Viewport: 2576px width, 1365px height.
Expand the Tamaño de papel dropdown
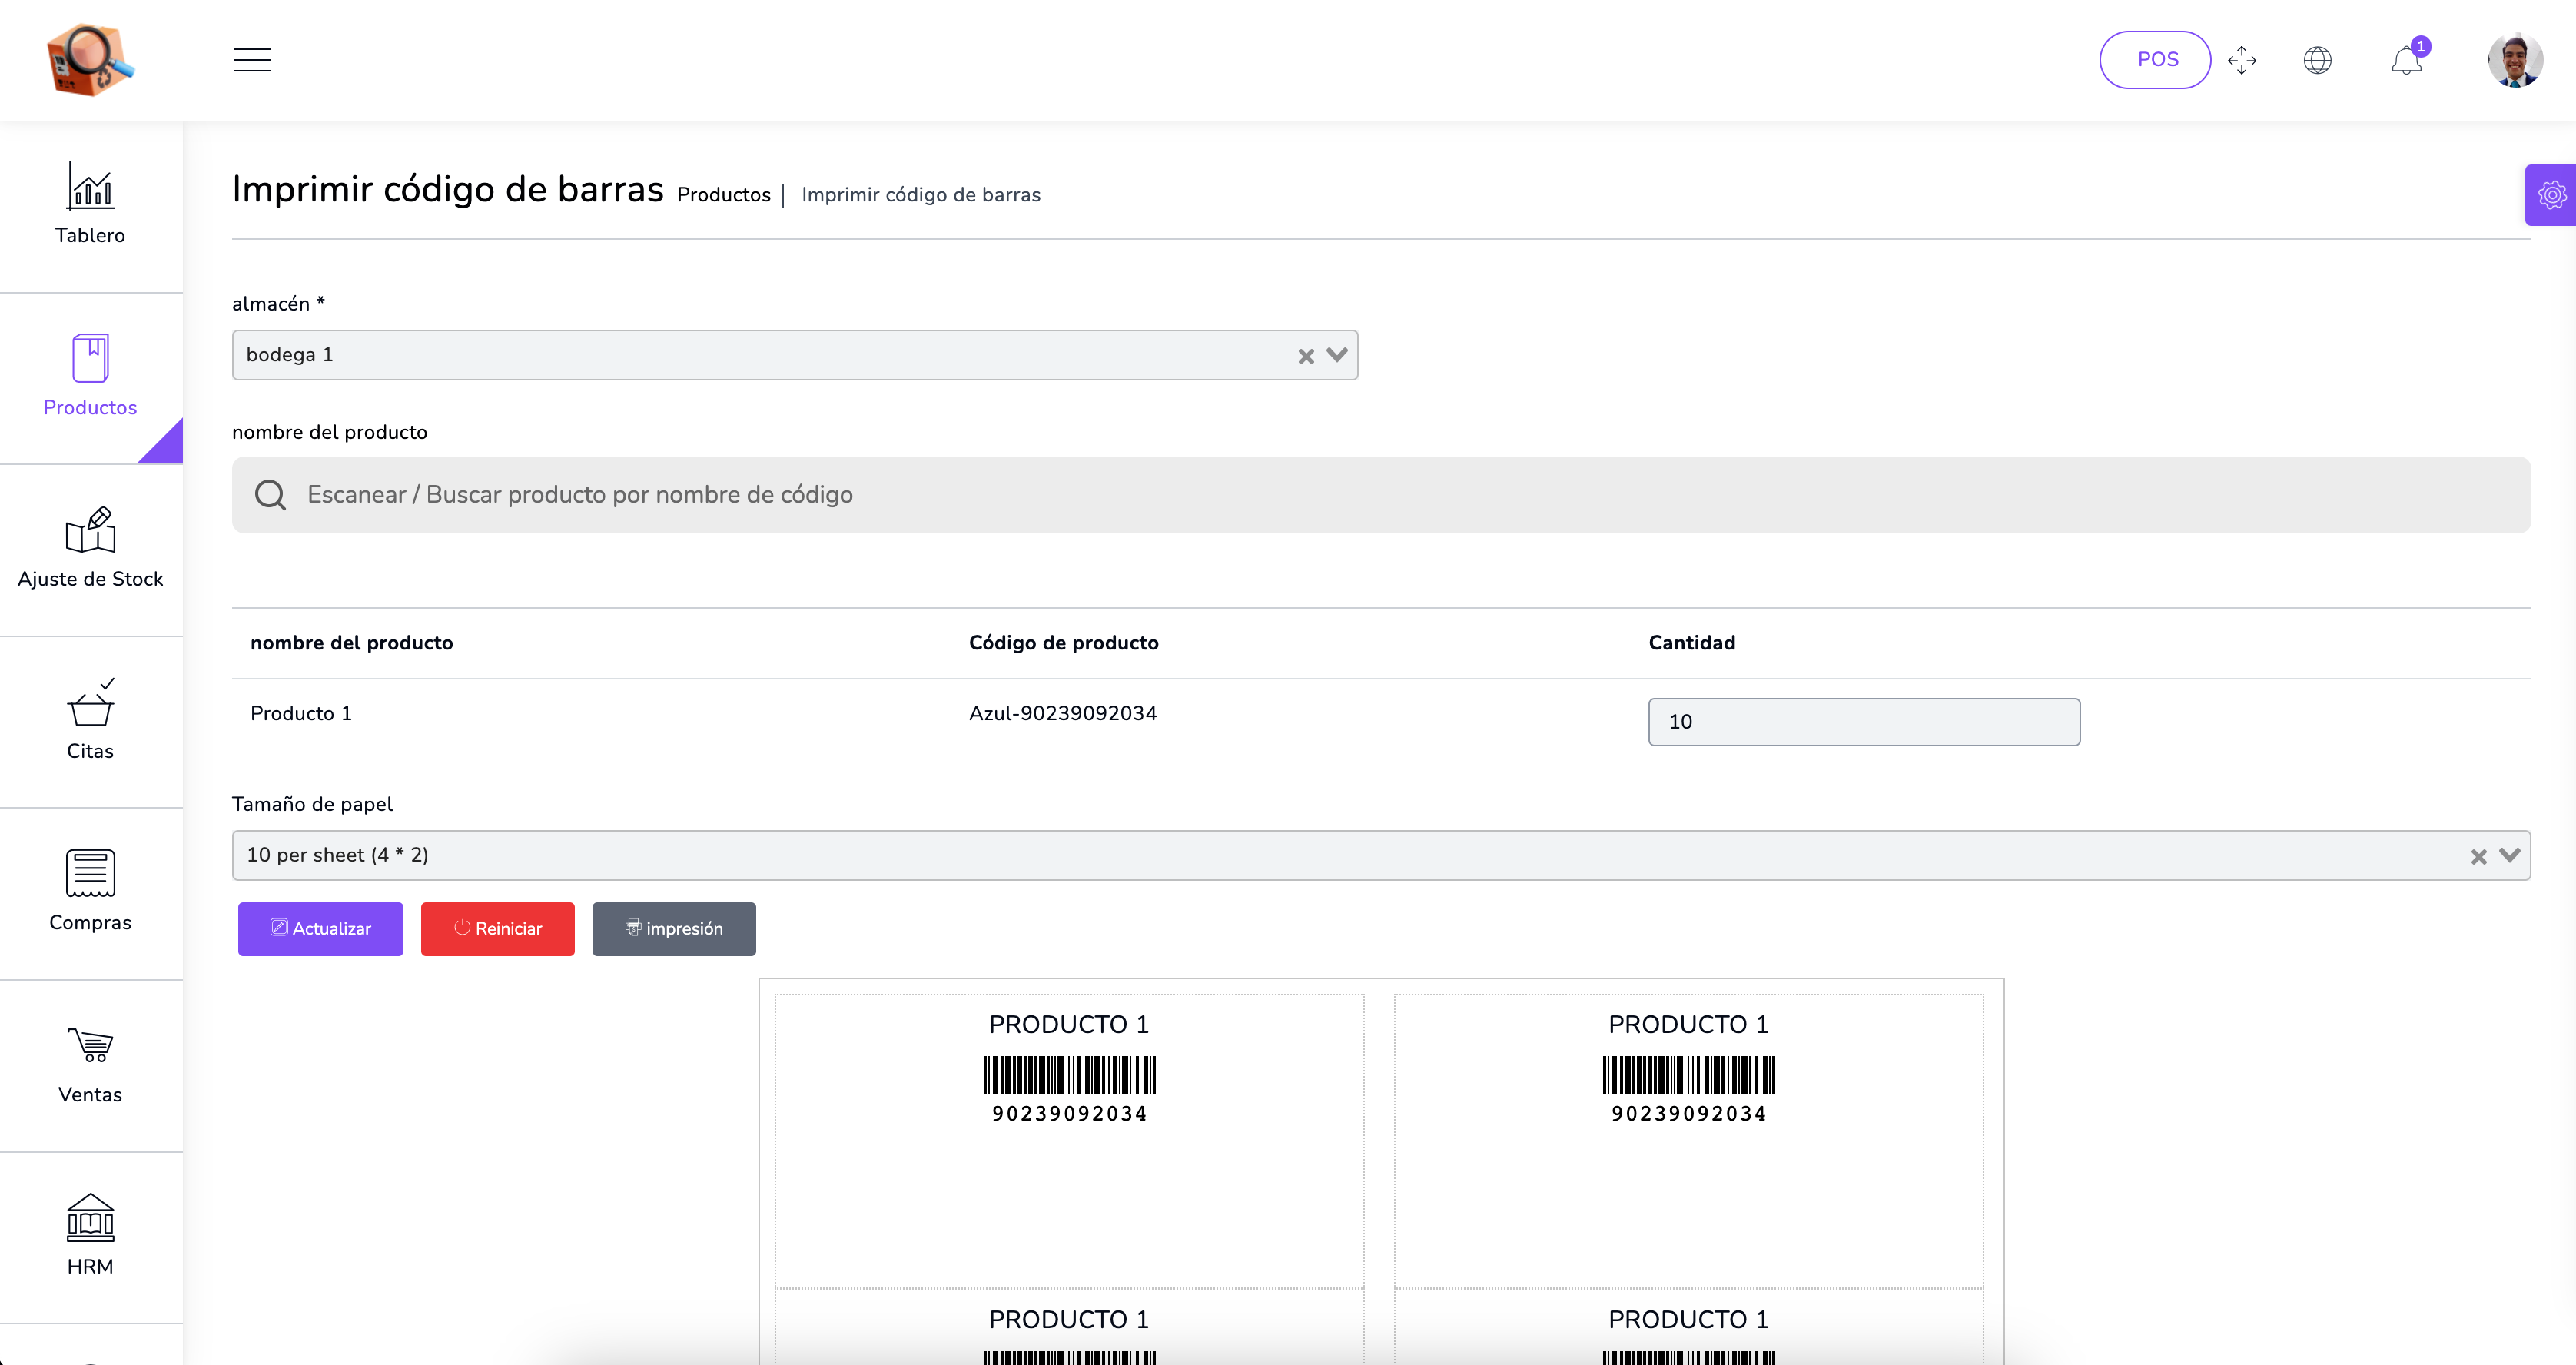tap(2509, 855)
